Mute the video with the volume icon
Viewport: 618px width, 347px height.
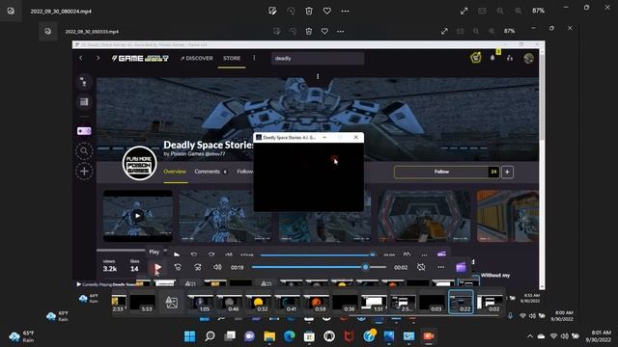pyautogui.click(x=217, y=268)
